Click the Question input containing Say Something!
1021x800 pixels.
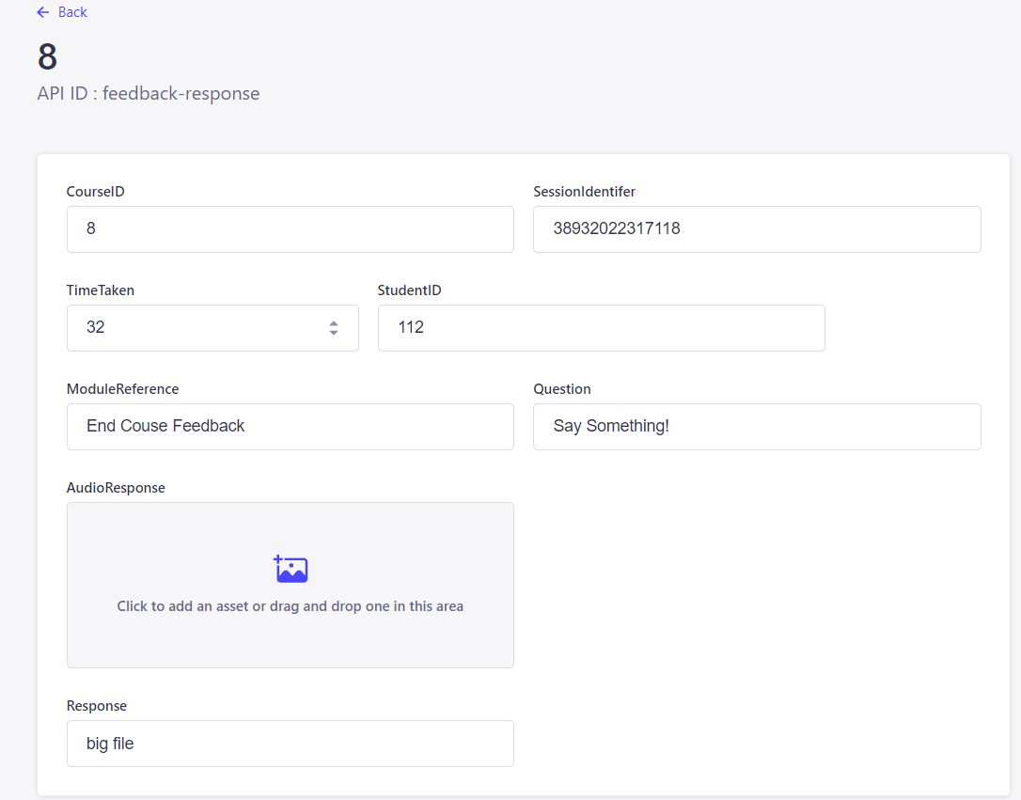tap(757, 427)
